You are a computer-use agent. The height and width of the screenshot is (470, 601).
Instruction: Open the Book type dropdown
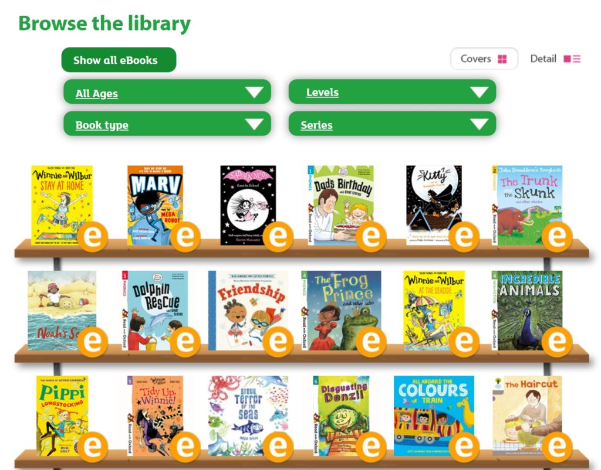[x=167, y=124]
